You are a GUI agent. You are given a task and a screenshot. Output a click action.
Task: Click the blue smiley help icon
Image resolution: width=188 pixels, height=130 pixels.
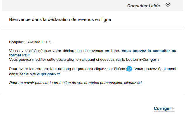pyautogui.click(x=129, y=69)
